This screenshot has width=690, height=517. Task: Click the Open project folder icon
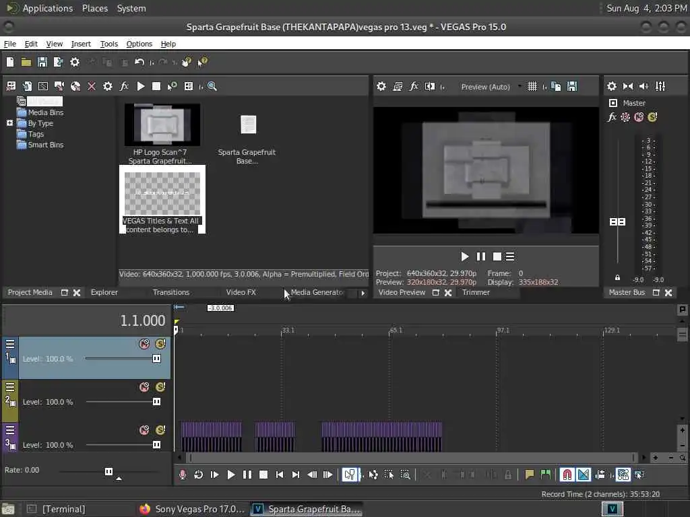26,62
